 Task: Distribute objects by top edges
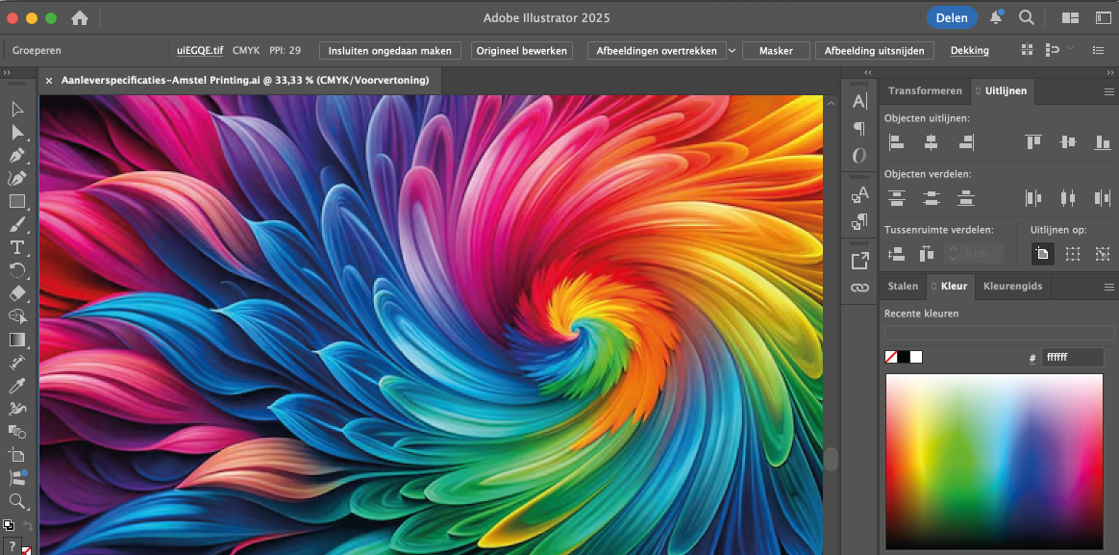pos(896,198)
